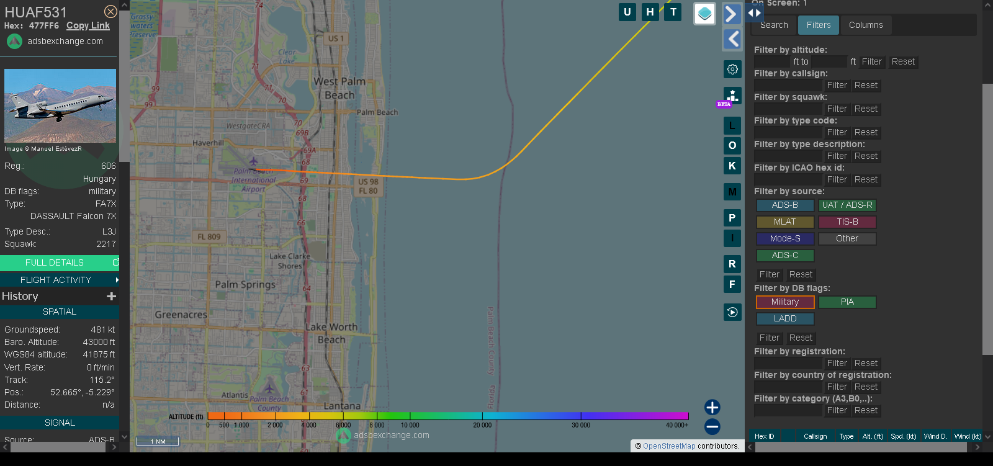Click the callsign filter input field
The image size is (993, 466).
click(788, 85)
